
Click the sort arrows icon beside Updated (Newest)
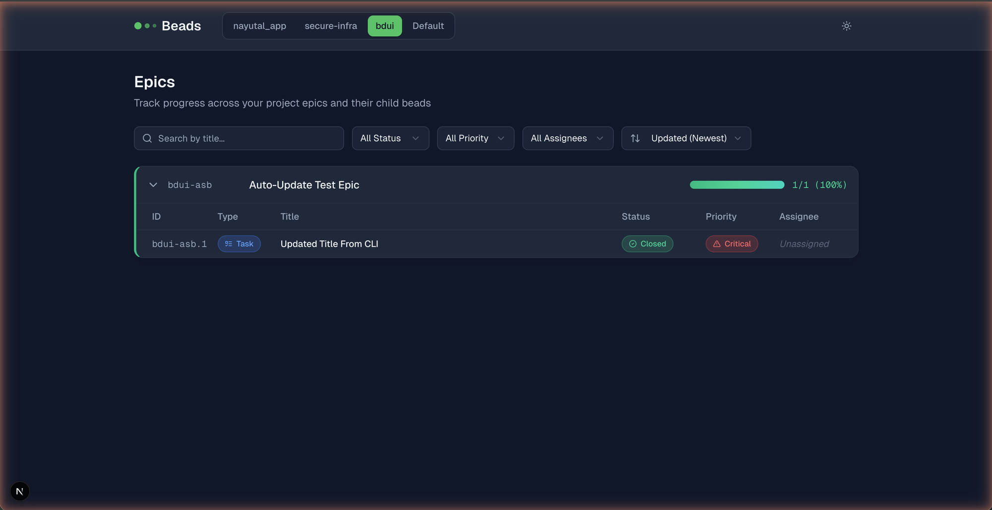(635, 138)
